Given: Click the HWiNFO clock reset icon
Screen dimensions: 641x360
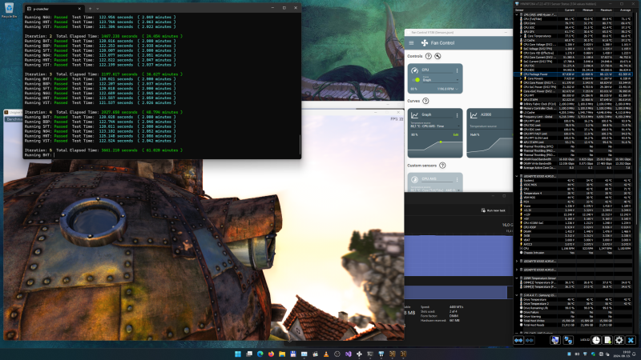Looking at the screenshot, I should [596, 340].
